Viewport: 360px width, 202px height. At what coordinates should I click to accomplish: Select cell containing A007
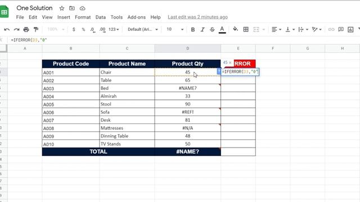(x=71, y=120)
